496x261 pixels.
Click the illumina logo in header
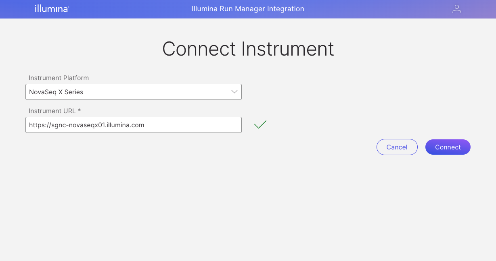[52, 8]
